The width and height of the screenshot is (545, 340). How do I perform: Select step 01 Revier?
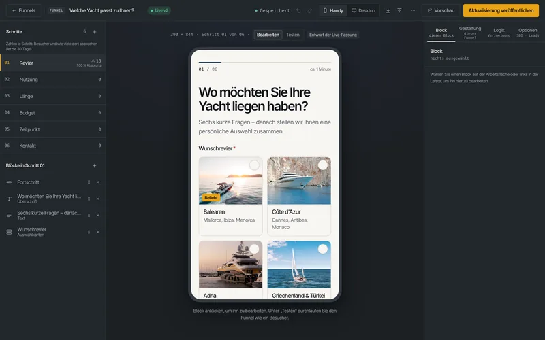[x=53, y=63]
